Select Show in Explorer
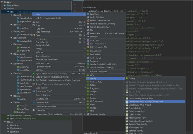This screenshot has width=193, height=134. coord(59,95)
